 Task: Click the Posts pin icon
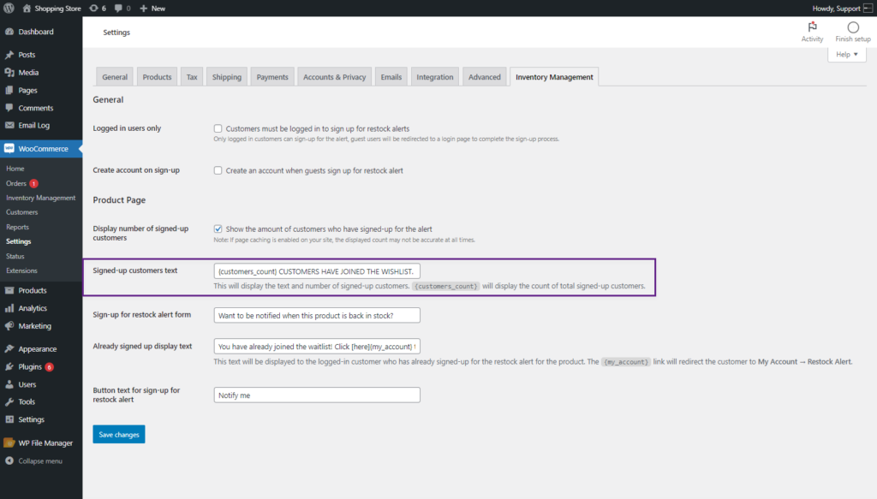9,55
